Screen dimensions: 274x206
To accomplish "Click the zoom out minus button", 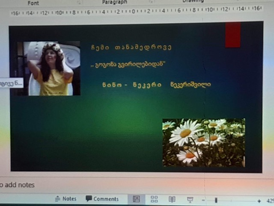I will point(203,200).
